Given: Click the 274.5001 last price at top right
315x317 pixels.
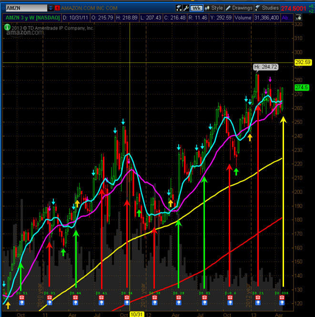Looking at the screenshot, I should [294, 8].
